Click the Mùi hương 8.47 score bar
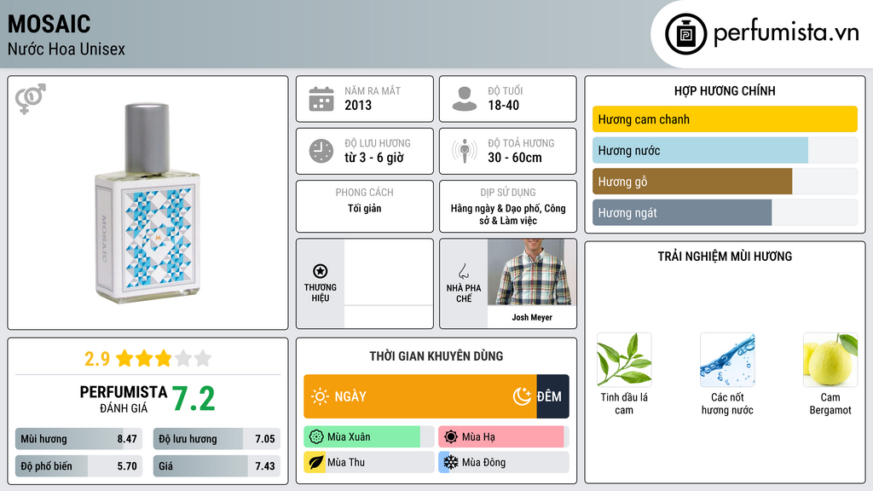Screen dimensions: 873x491 (x=79, y=439)
